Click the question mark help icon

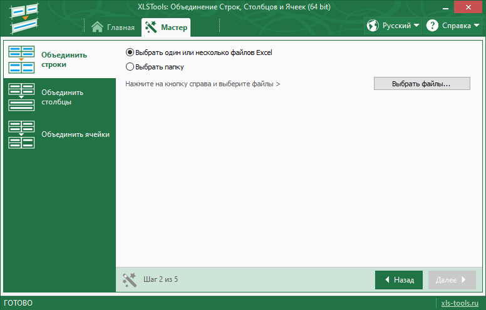tap(432, 26)
